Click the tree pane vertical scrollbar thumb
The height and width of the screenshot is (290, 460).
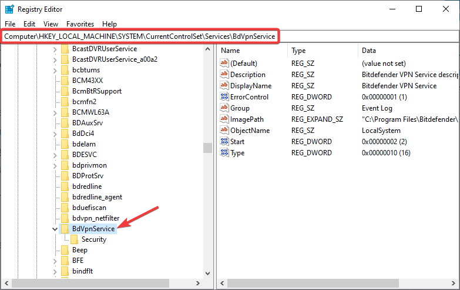pos(208,148)
